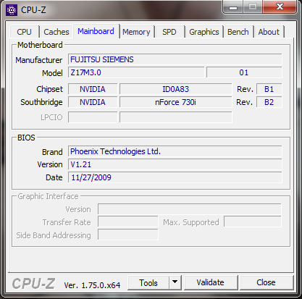Screen dimensions: 302x299
Task: Click the Manufacturer field FUJITSU SIEMENS
Action: 175,59
